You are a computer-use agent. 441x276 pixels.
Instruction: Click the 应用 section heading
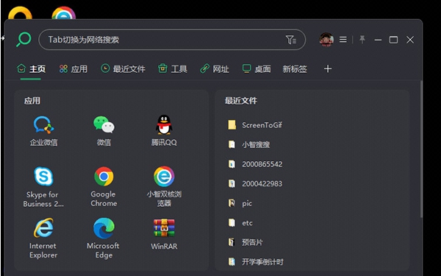(32, 101)
